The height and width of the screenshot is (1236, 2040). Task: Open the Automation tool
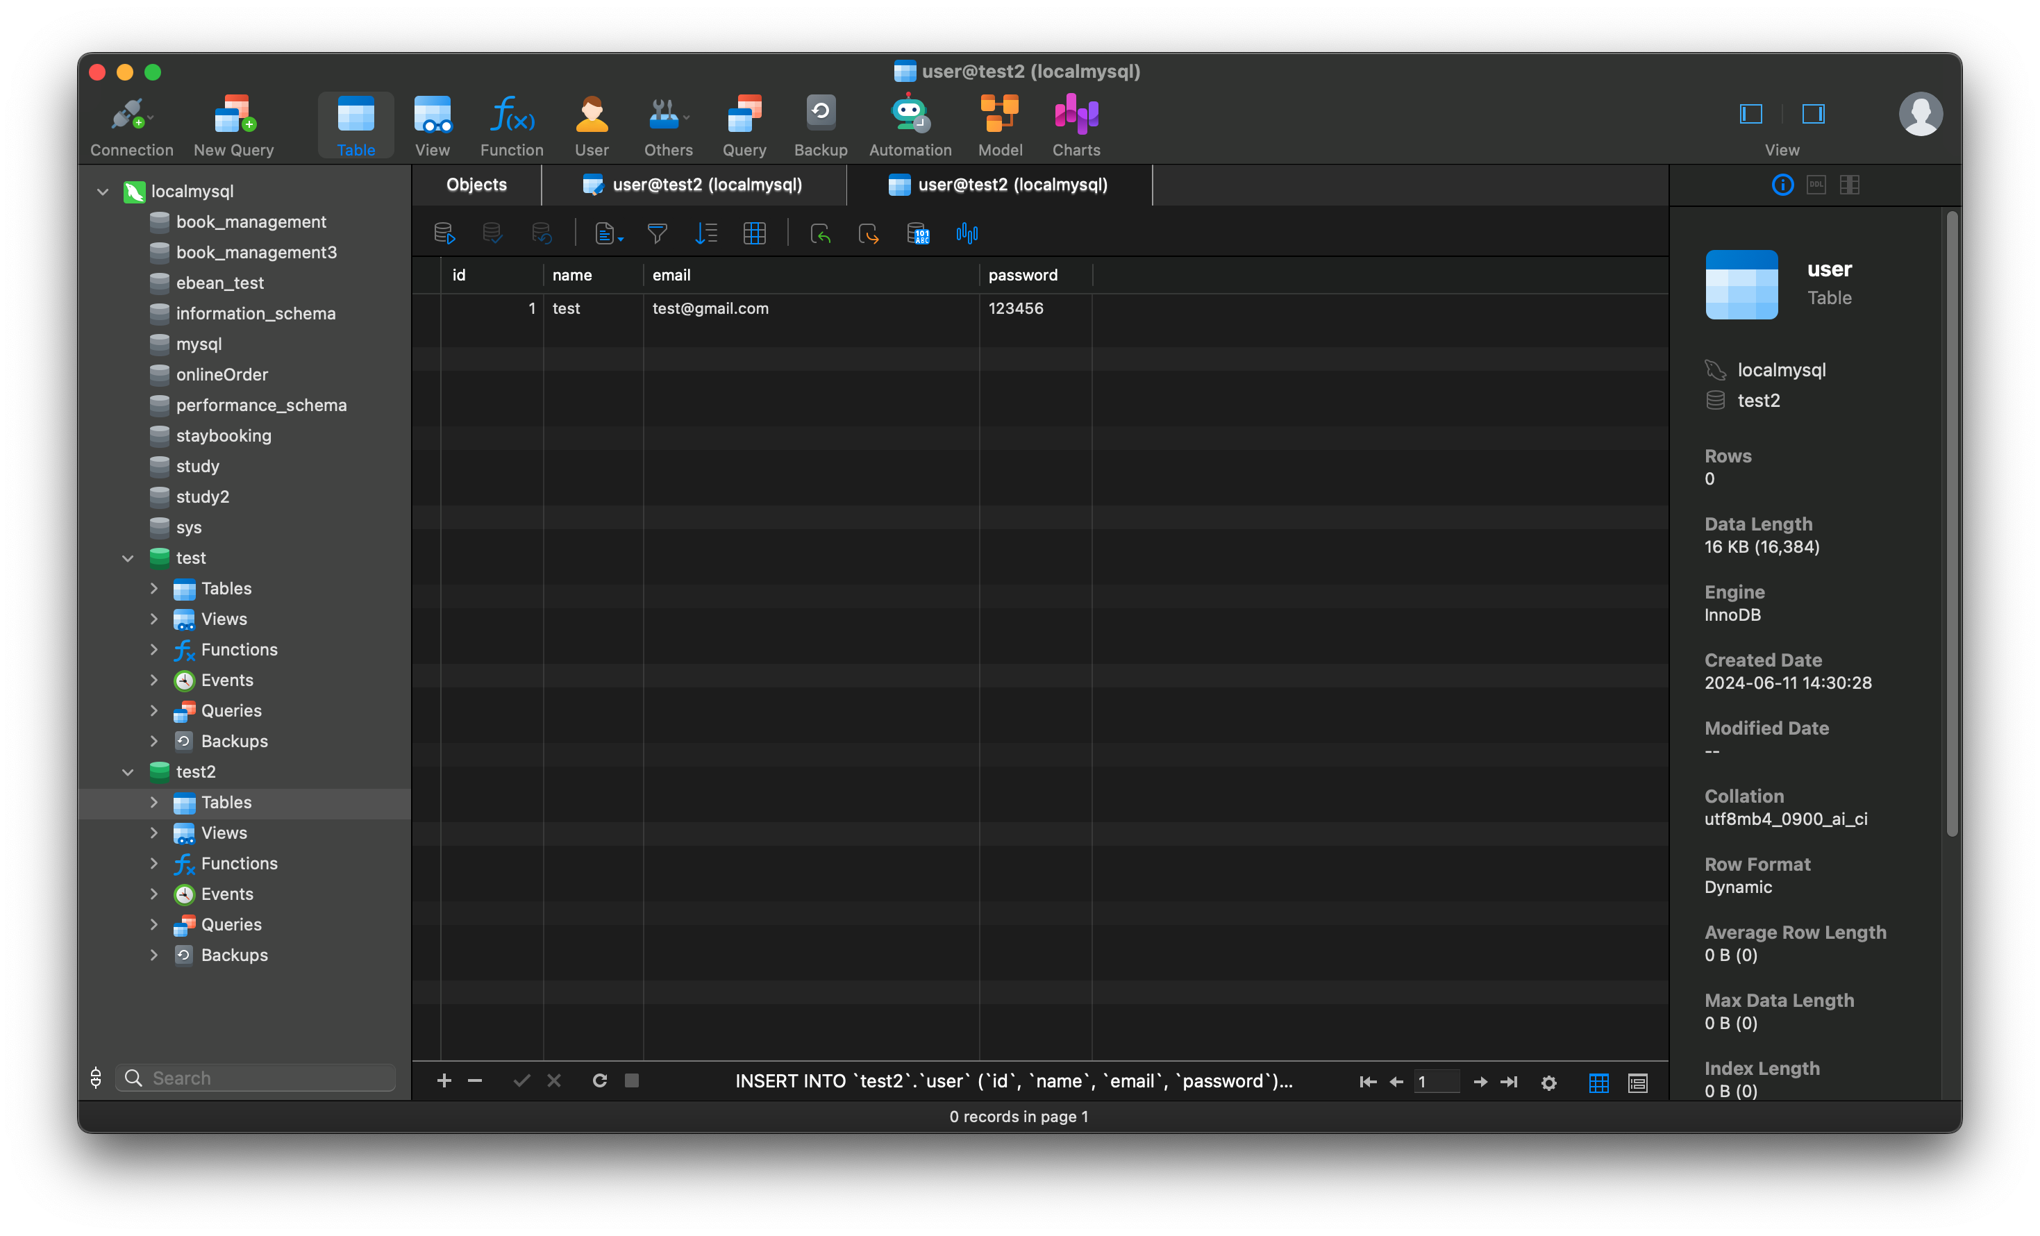click(x=909, y=124)
